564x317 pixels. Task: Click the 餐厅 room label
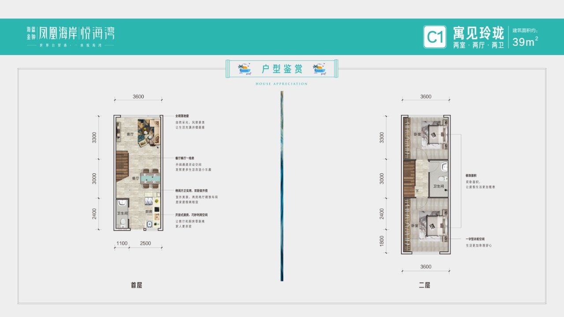(x=135, y=178)
